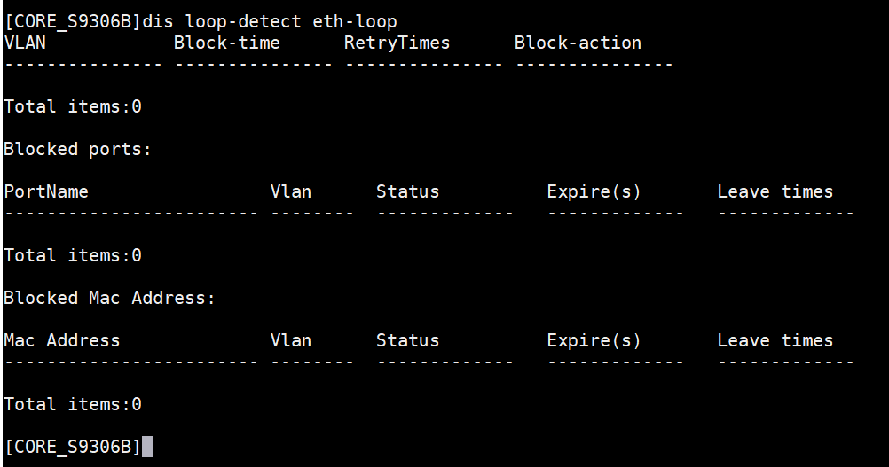
Task: Click the final [CORE_S9306B] prompt text
Action: click(73, 448)
